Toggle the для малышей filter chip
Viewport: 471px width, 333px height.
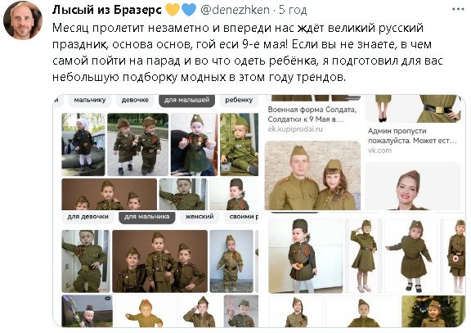point(186,100)
